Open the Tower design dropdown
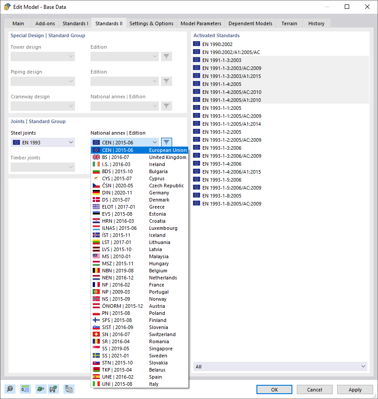Image resolution: width=378 pixels, height=399 pixels. pyautogui.click(x=43, y=57)
